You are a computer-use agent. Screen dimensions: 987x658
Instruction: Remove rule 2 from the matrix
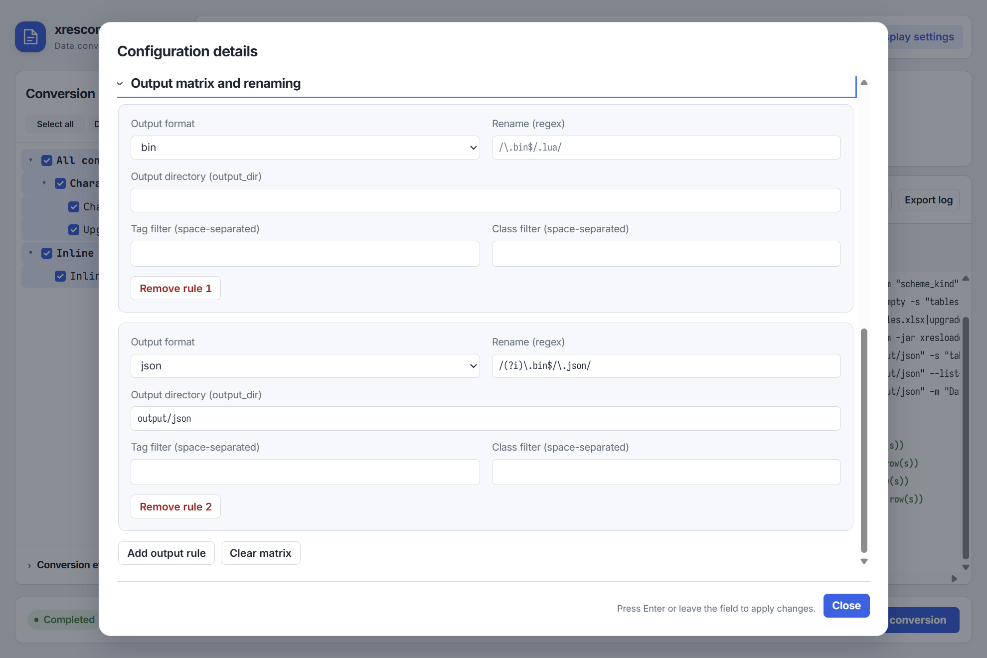175,506
